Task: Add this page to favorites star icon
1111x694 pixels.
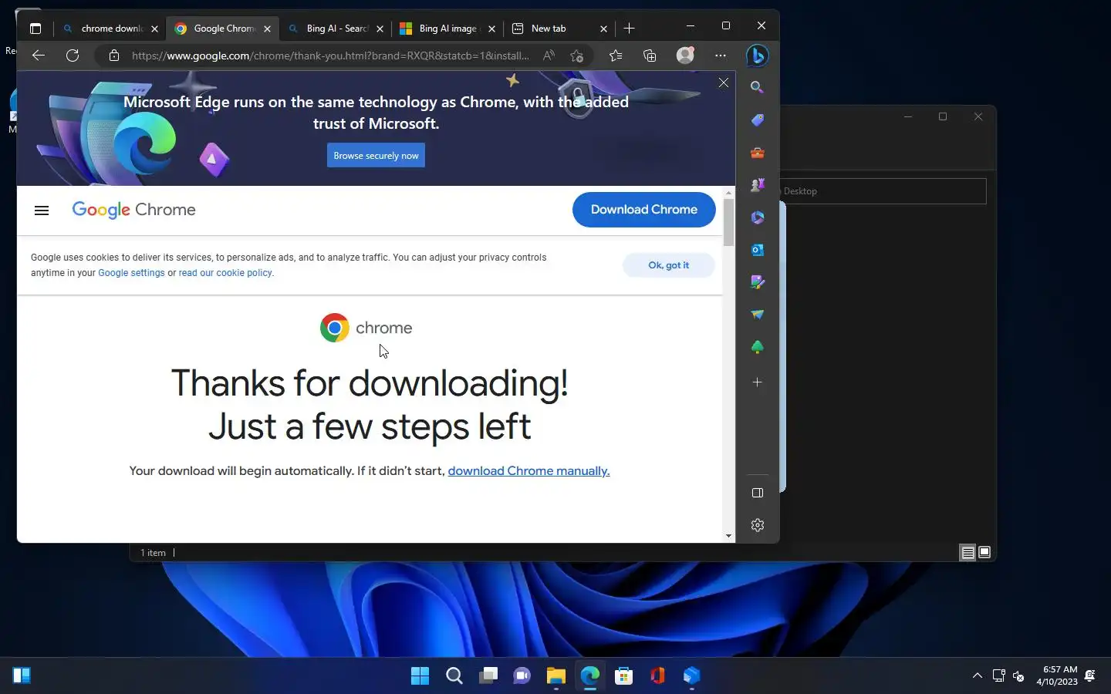Action: [576, 56]
